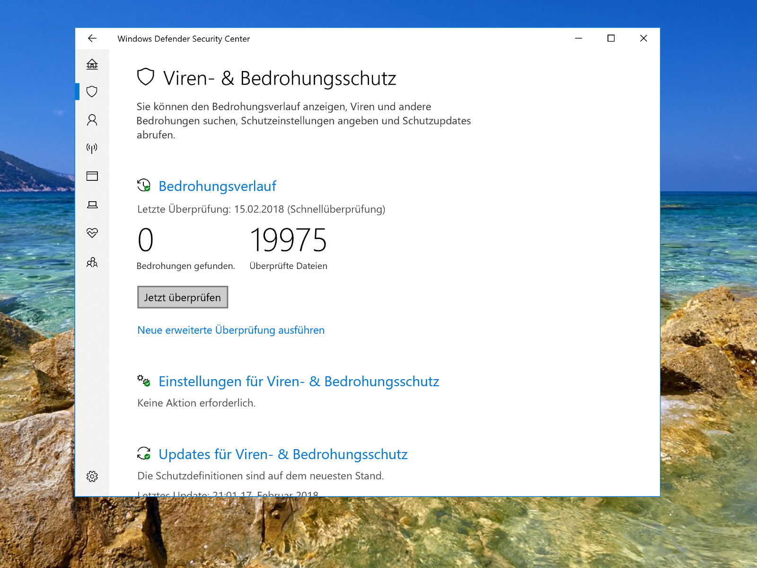Open Firewall & network protection antenna icon
757x568 pixels.
92,148
